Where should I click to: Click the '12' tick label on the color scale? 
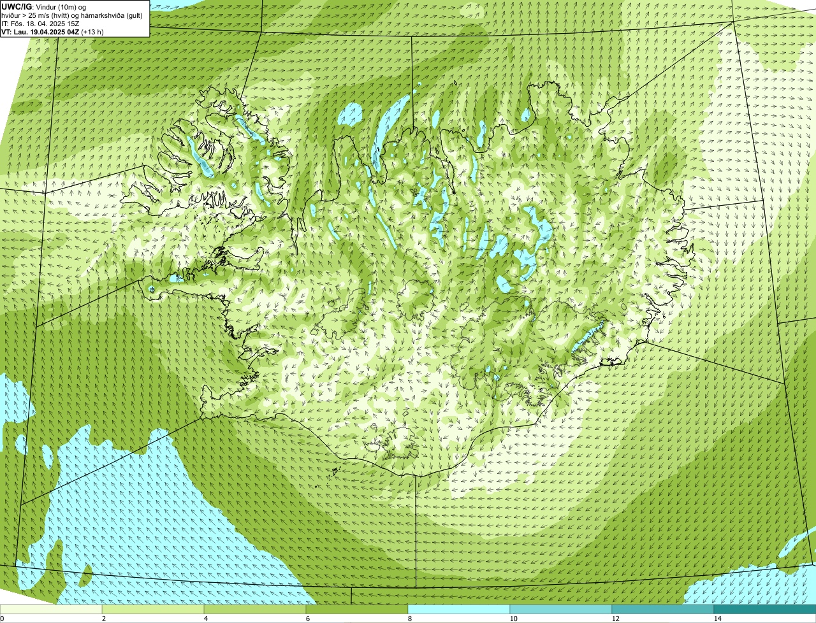coord(615,619)
